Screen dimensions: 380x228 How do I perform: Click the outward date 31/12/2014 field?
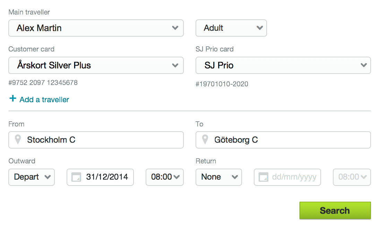107,177
